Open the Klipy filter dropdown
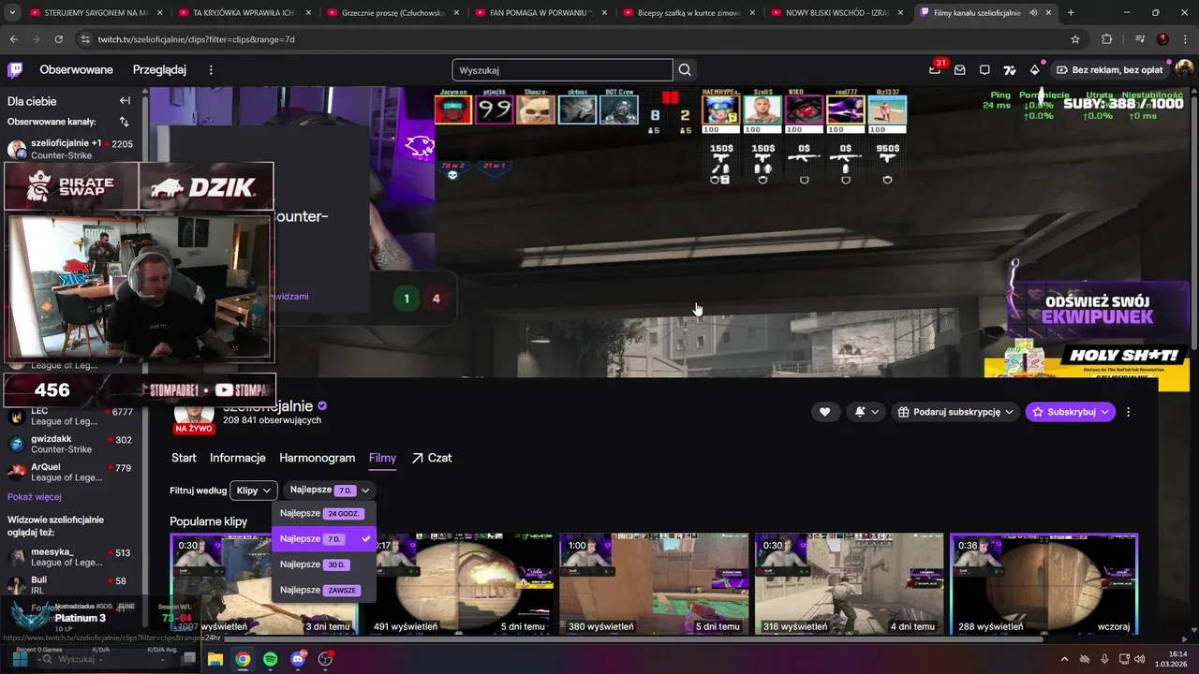 click(x=253, y=491)
